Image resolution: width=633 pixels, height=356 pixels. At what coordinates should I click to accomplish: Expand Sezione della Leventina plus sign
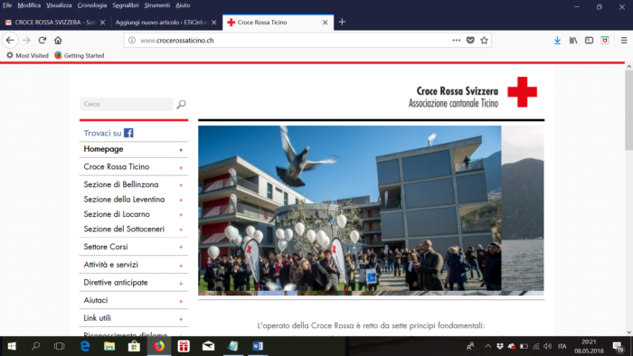(x=181, y=200)
